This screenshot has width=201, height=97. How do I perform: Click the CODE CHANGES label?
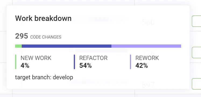tap(46, 37)
